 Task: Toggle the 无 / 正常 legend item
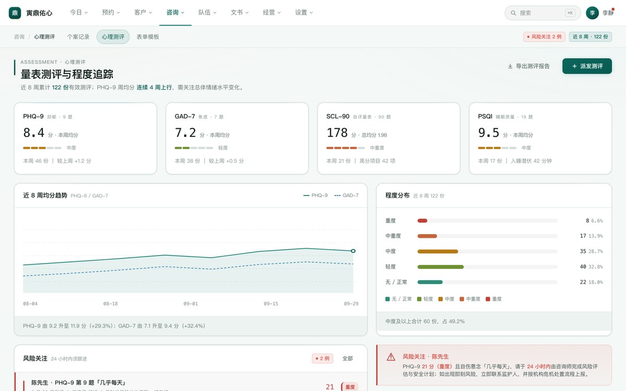(x=398, y=299)
